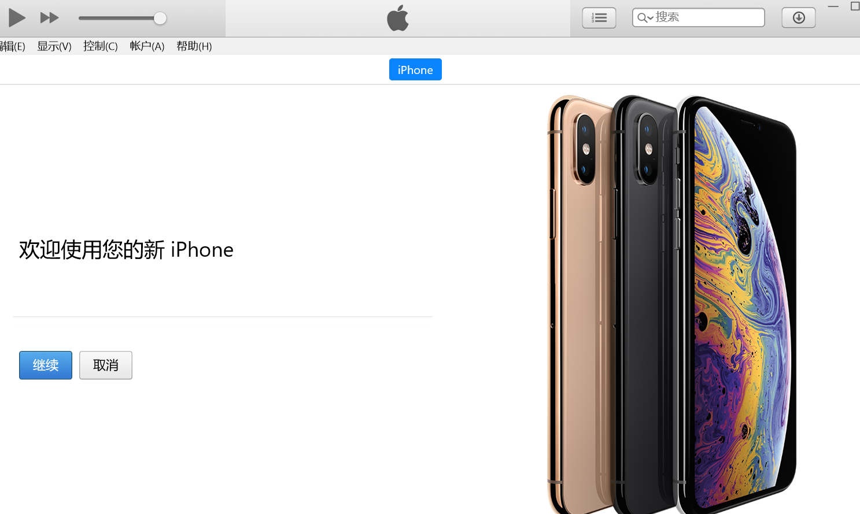Screen dimensions: 860x514
Task: Open the partially visible 编辑(E) menu
Action: pos(12,46)
